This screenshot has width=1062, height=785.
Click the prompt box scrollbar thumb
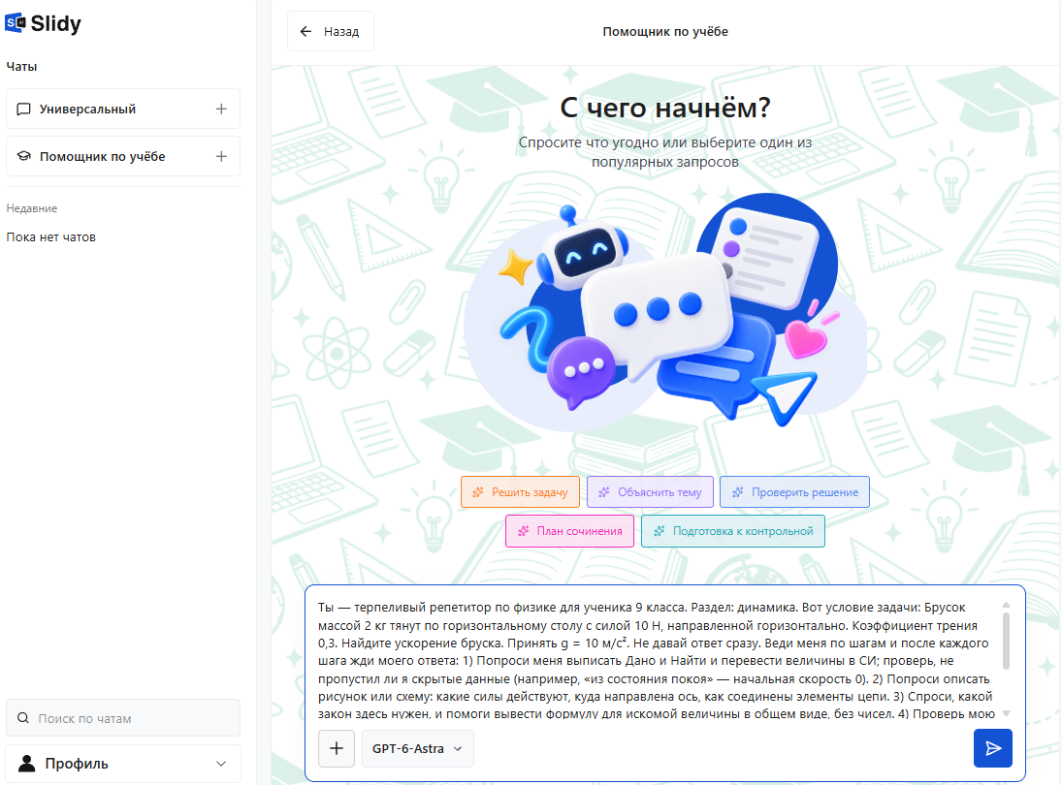coord(1006,641)
